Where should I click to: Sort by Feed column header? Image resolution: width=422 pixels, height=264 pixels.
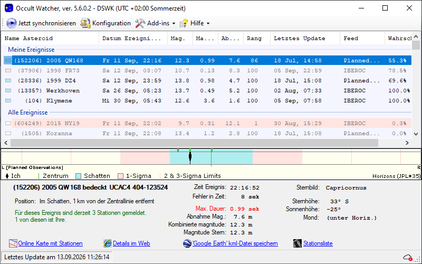pos(362,38)
